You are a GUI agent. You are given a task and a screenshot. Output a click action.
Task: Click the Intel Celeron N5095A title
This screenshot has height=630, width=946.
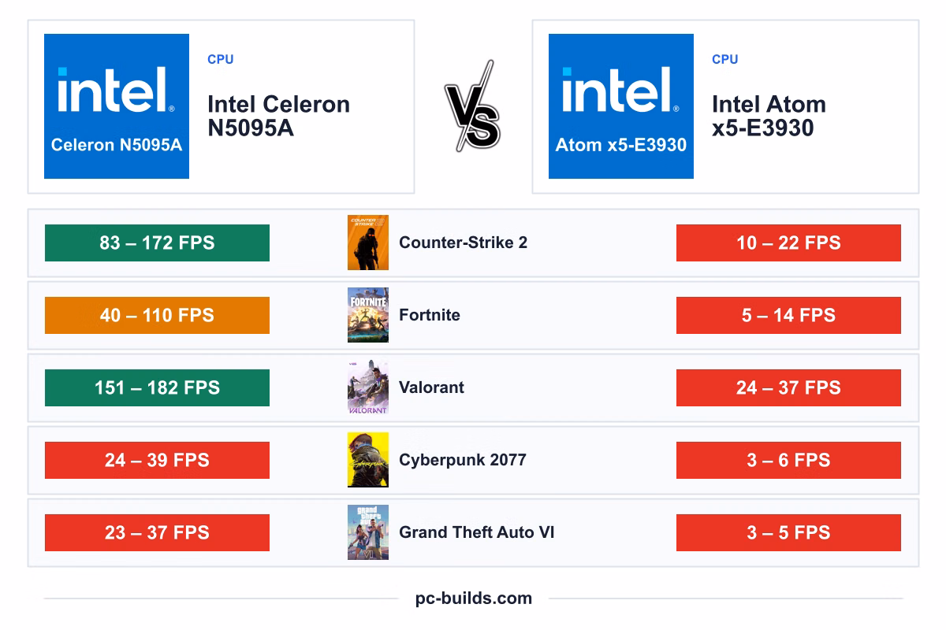(278, 116)
